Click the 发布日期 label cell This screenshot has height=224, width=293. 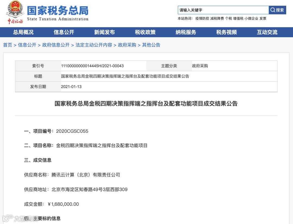coord(38,87)
